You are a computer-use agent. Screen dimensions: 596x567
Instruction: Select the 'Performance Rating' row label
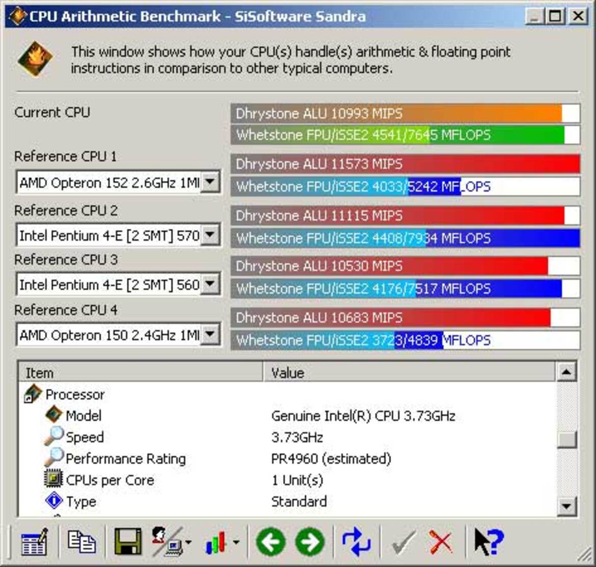126,458
